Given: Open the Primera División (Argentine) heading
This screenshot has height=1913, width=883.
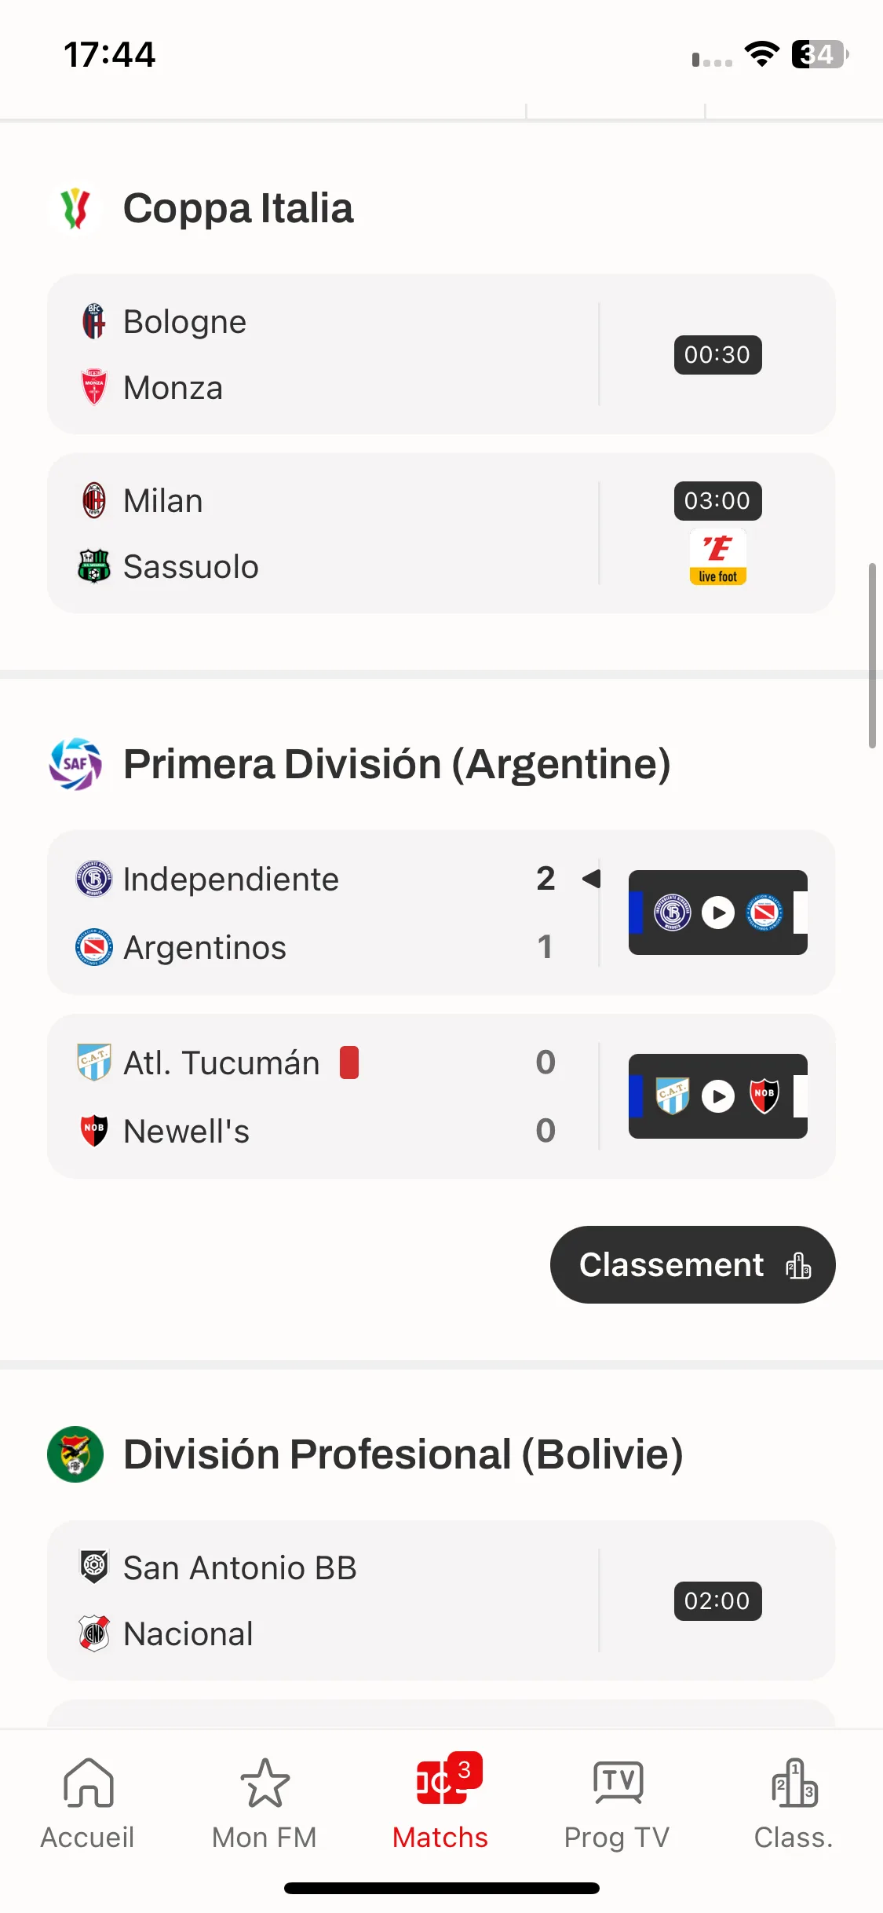Looking at the screenshot, I should pos(397,764).
